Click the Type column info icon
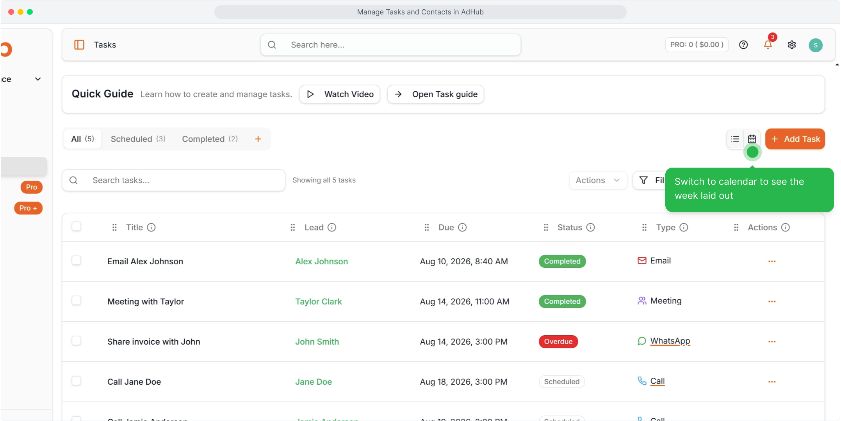The image size is (841, 421). [x=684, y=227]
